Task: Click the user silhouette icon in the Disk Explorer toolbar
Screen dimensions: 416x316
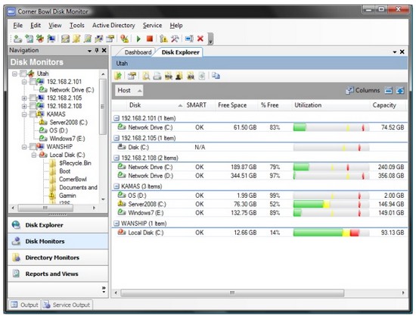Action: point(179,76)
